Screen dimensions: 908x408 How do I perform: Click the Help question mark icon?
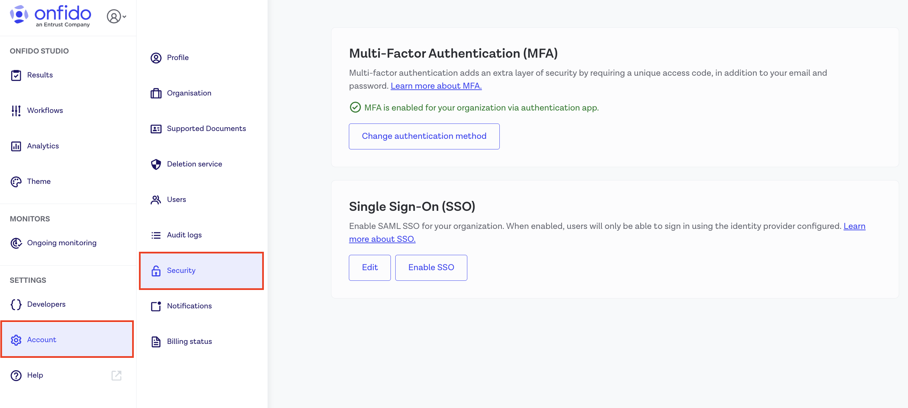point(16,375)
